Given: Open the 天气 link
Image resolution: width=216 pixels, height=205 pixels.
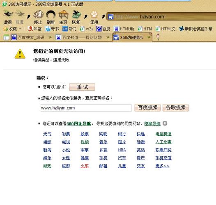Looking at the screenshot, I should click(47, 134).
